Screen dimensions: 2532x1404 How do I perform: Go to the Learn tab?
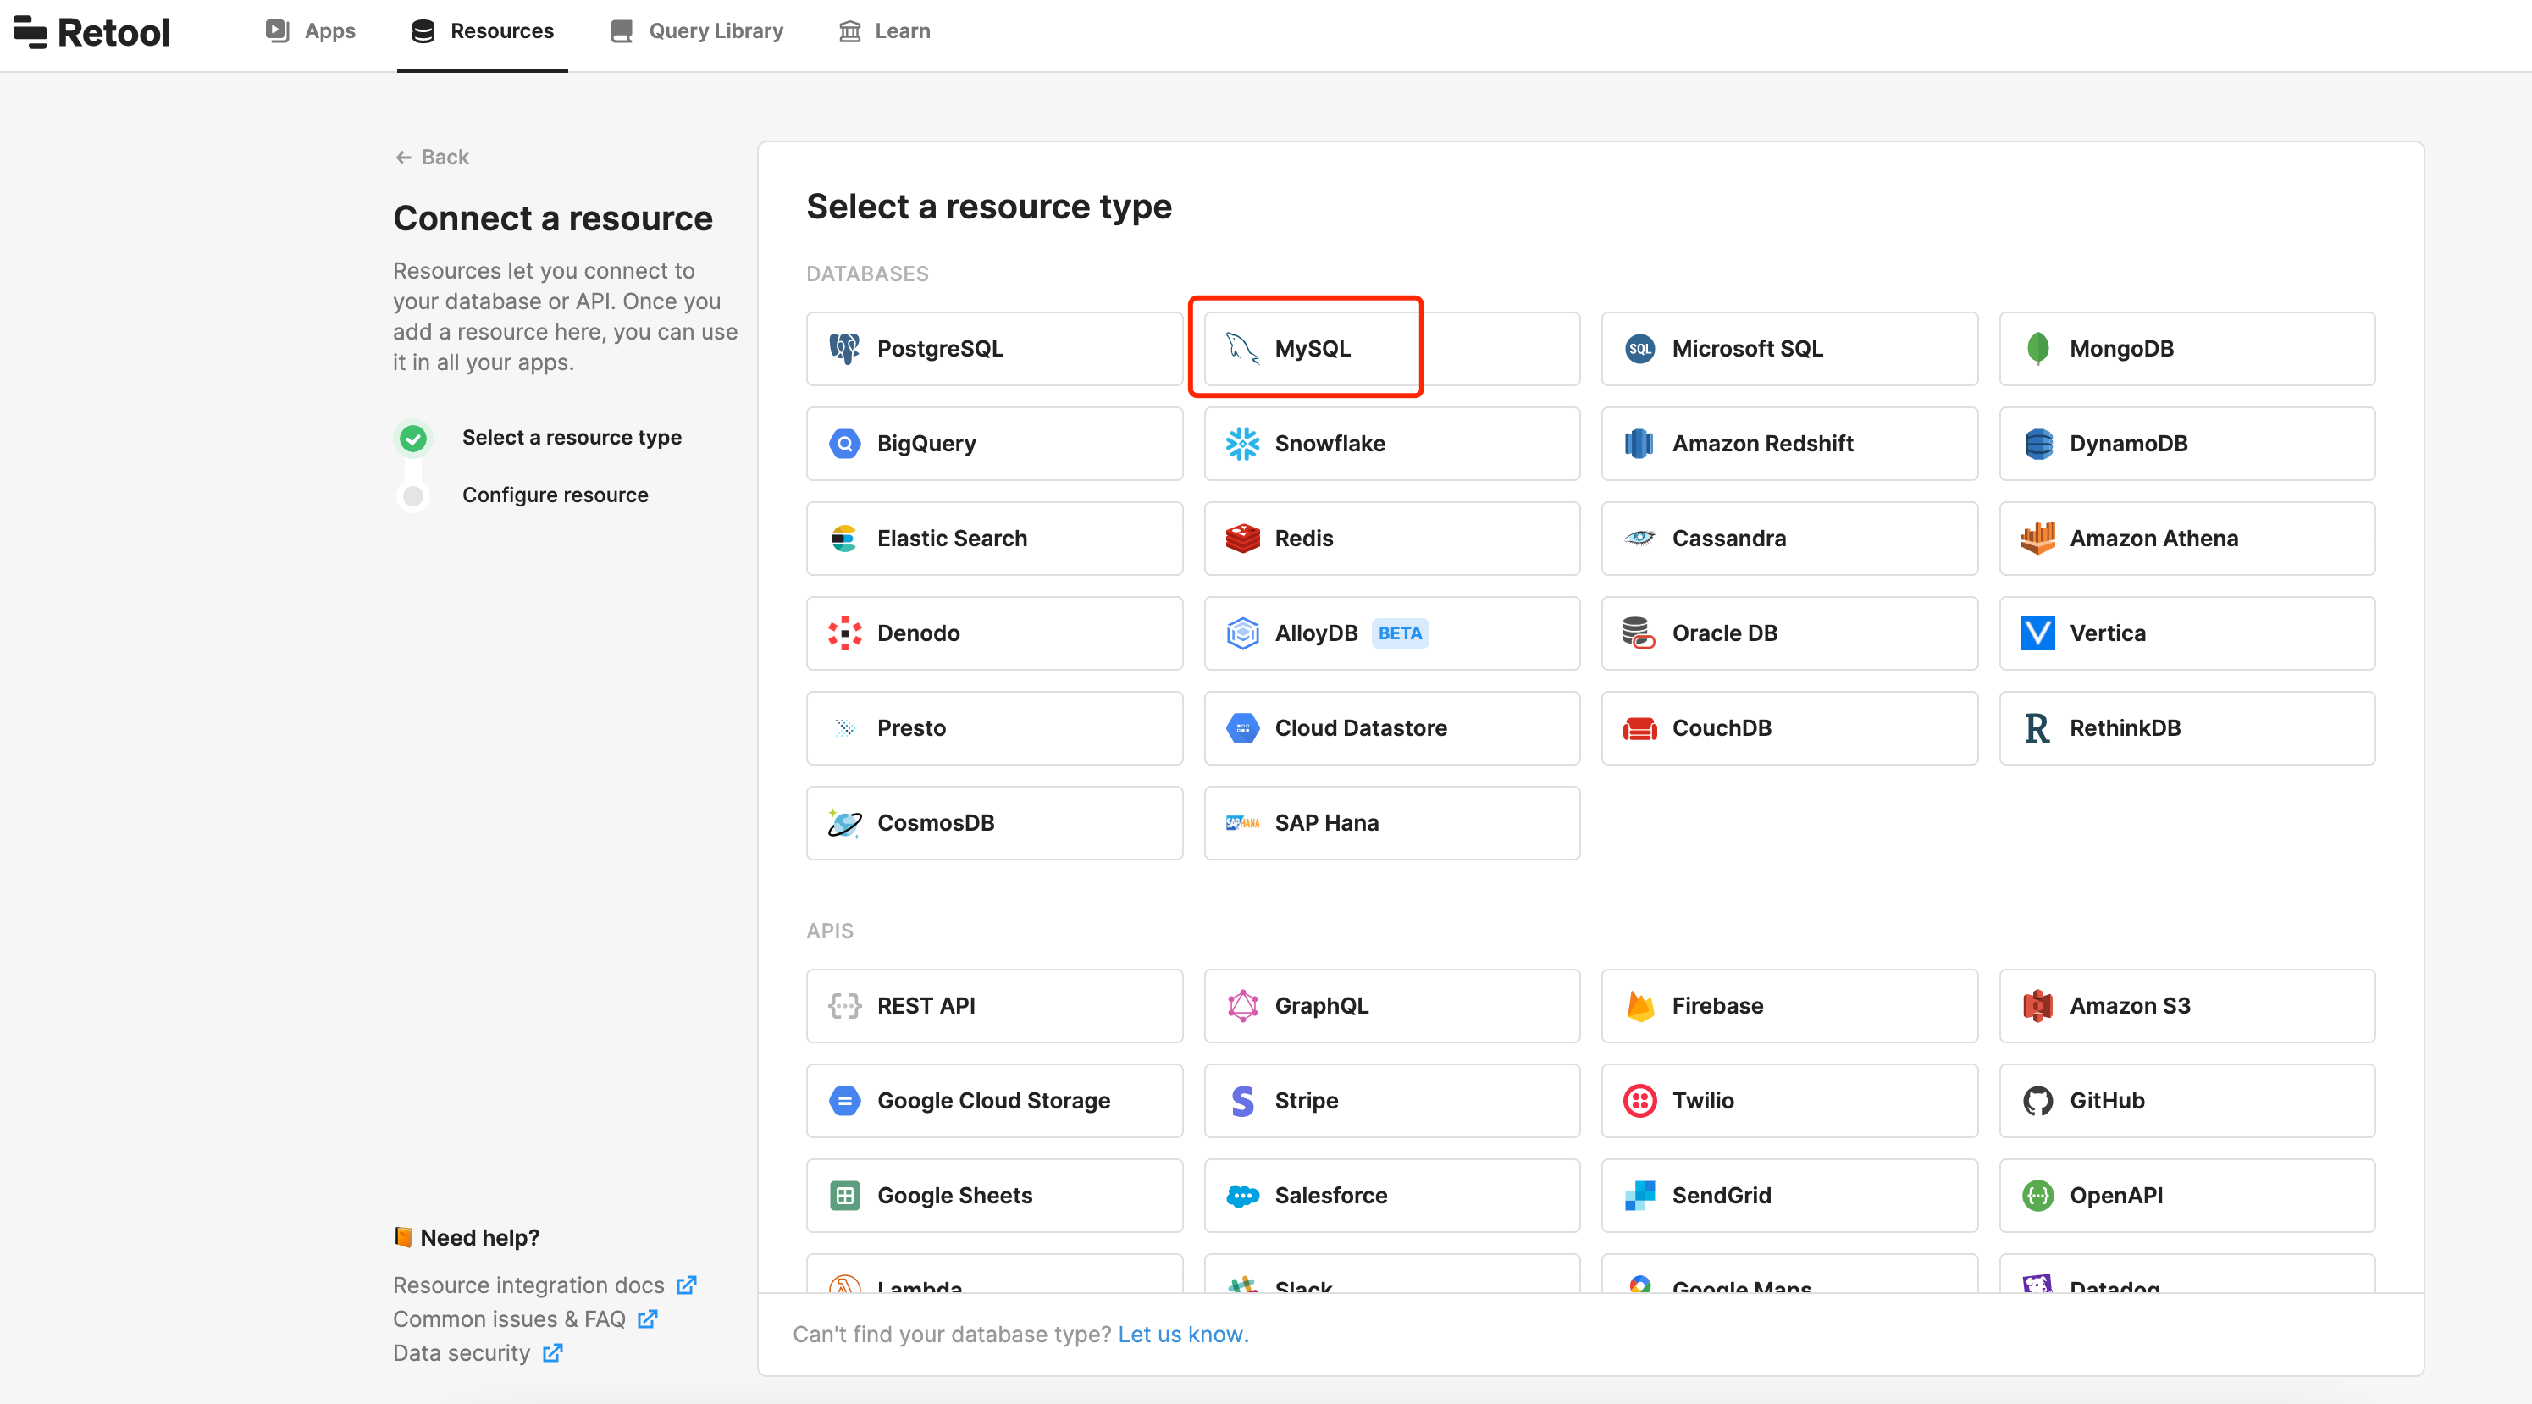[883, 31]
